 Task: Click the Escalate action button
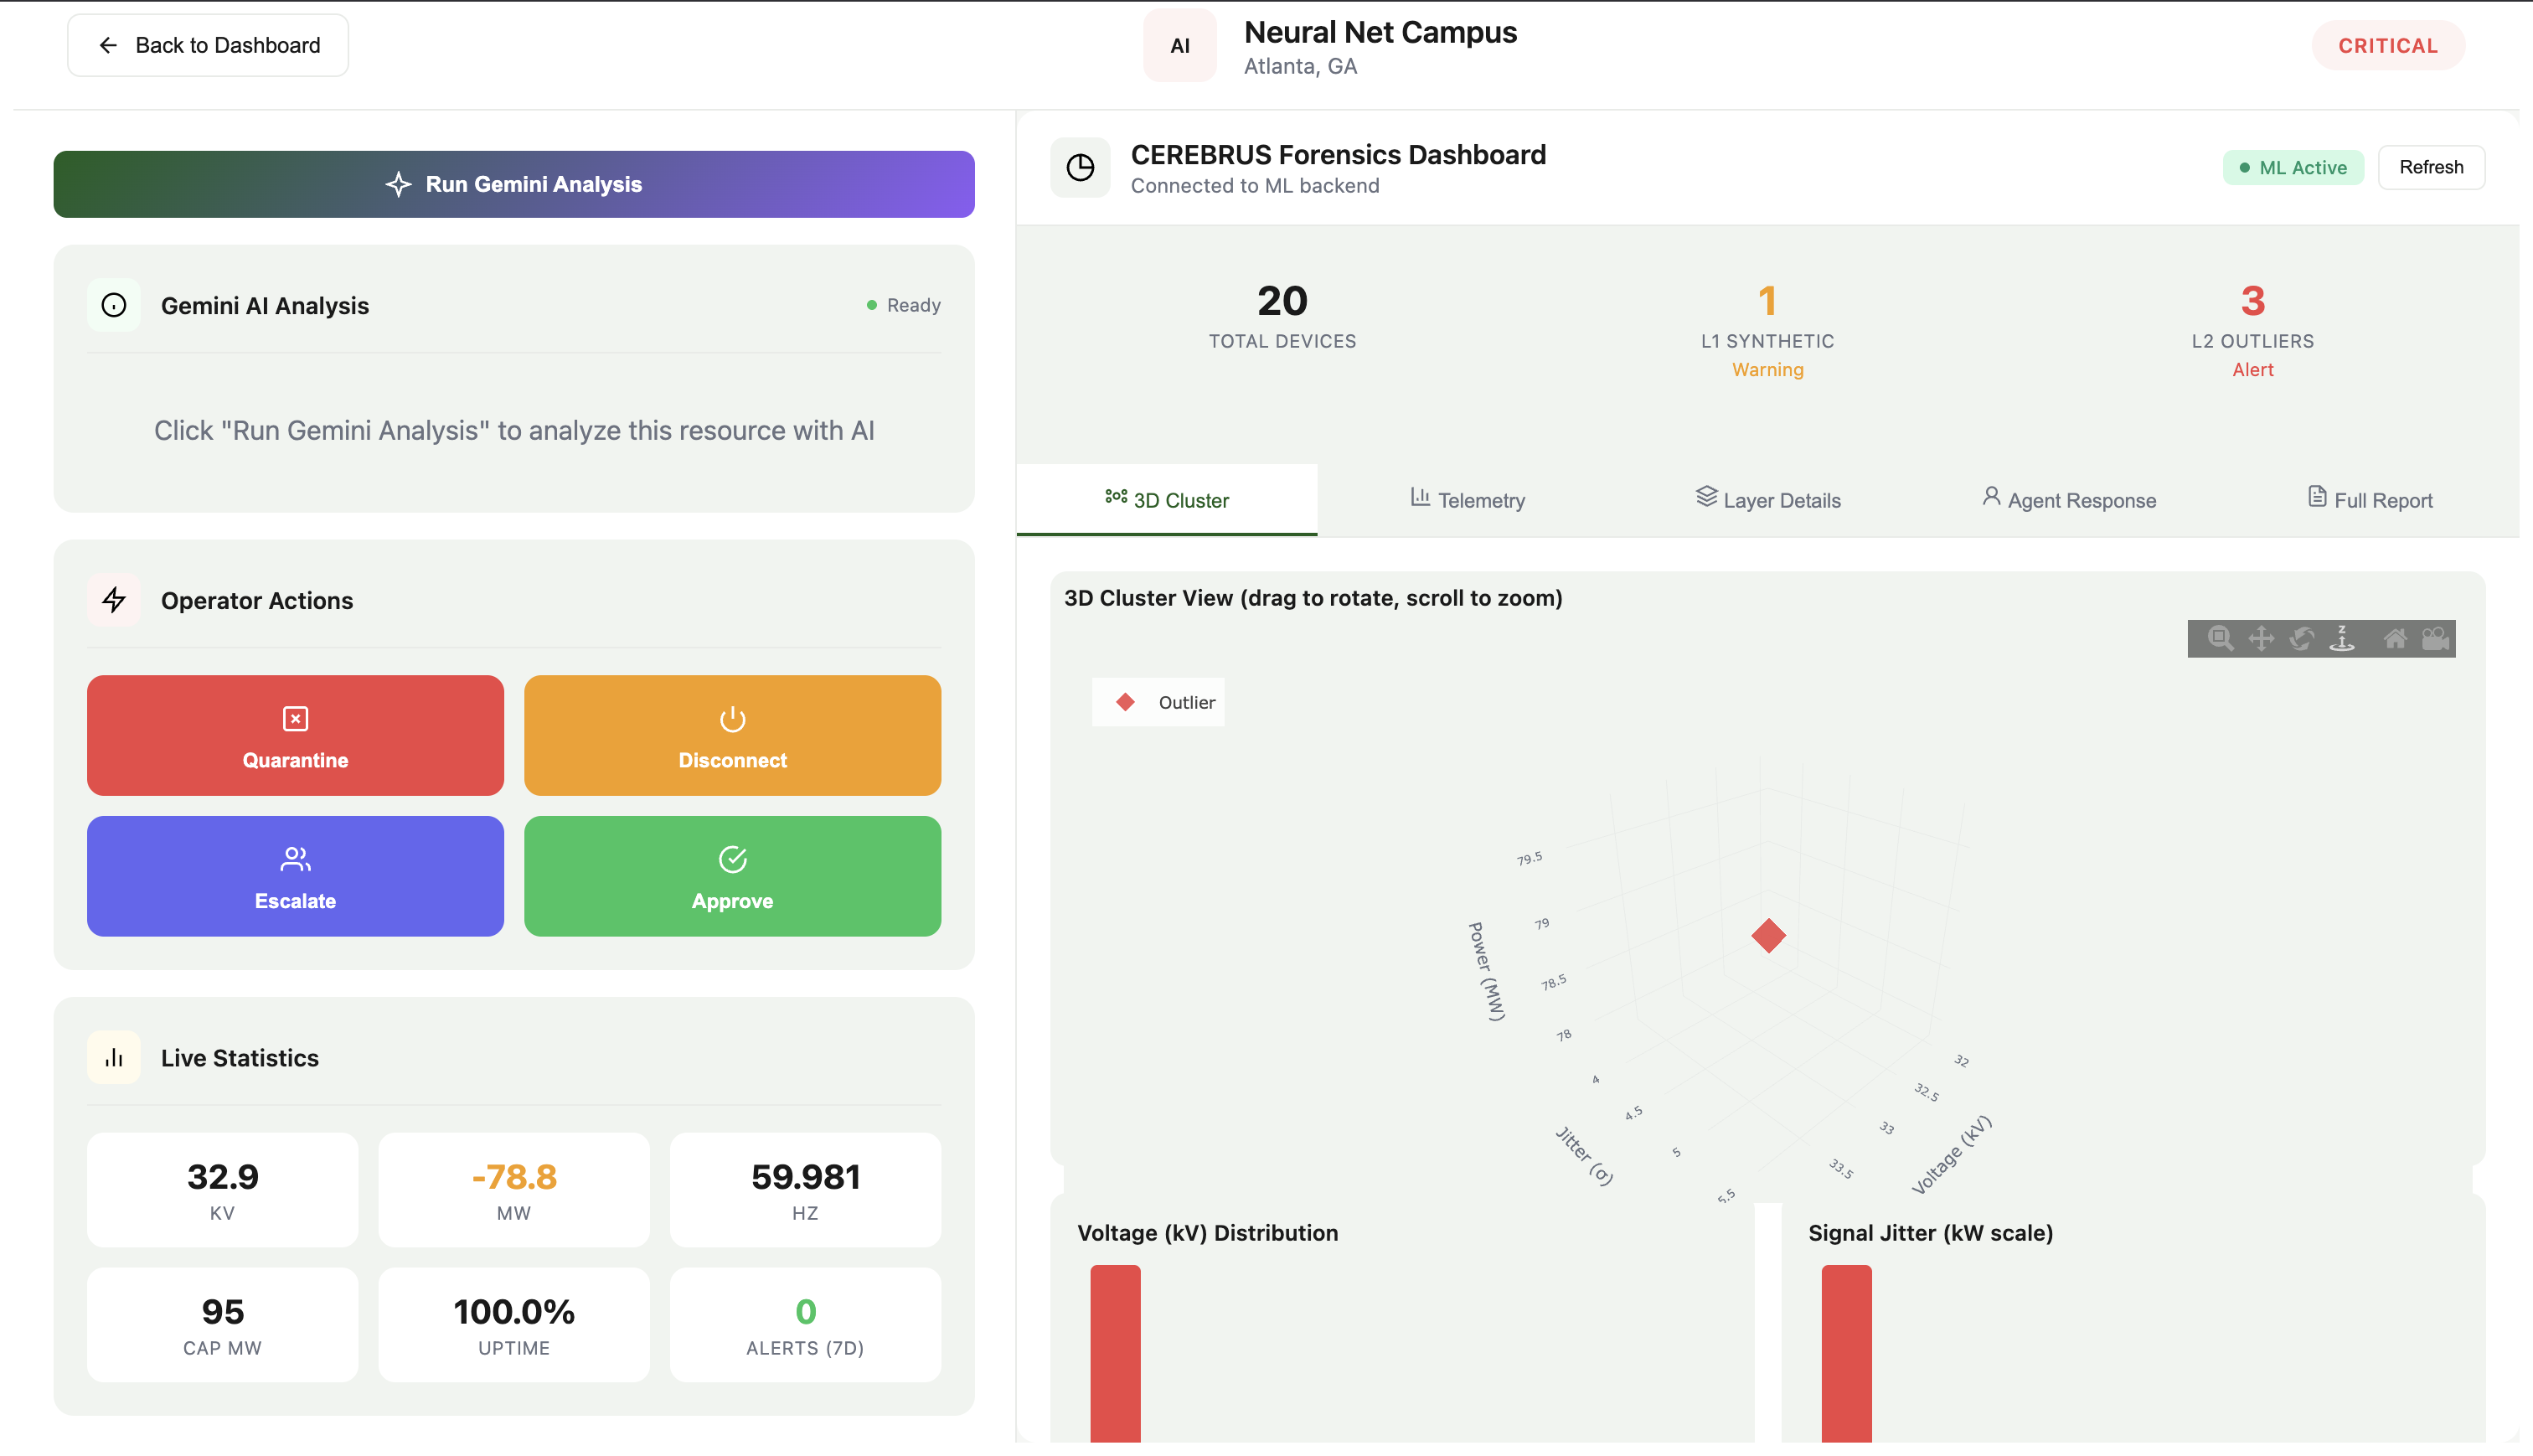pyautogui.click(x=295, y=876)
